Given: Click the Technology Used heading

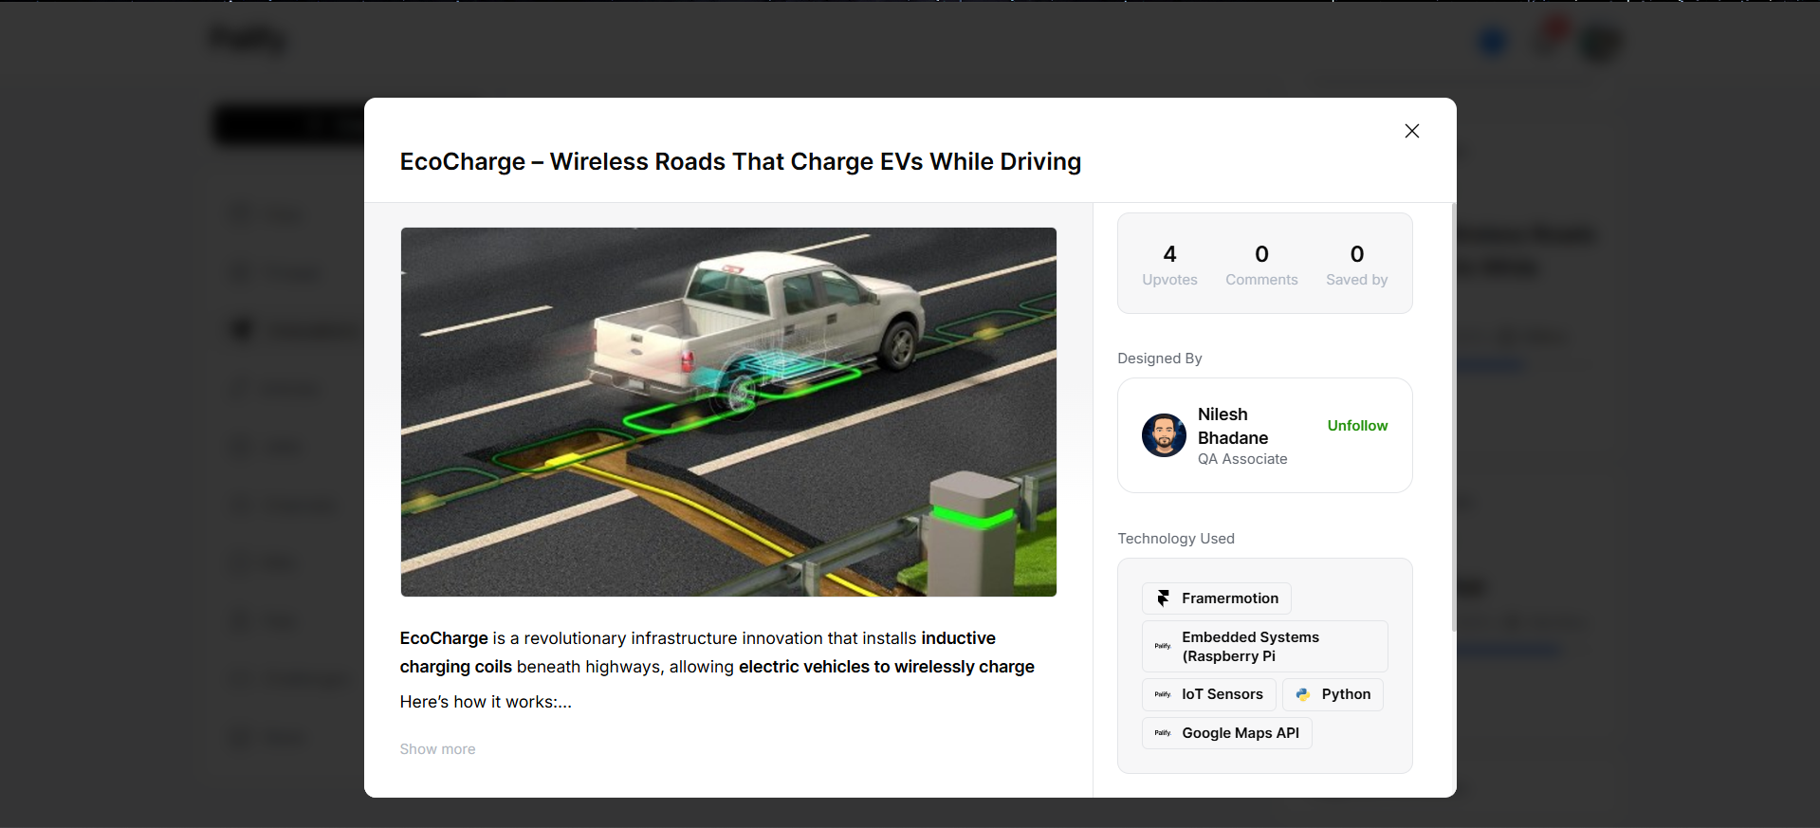Looking at the screenshot, I should (1176, 539).
